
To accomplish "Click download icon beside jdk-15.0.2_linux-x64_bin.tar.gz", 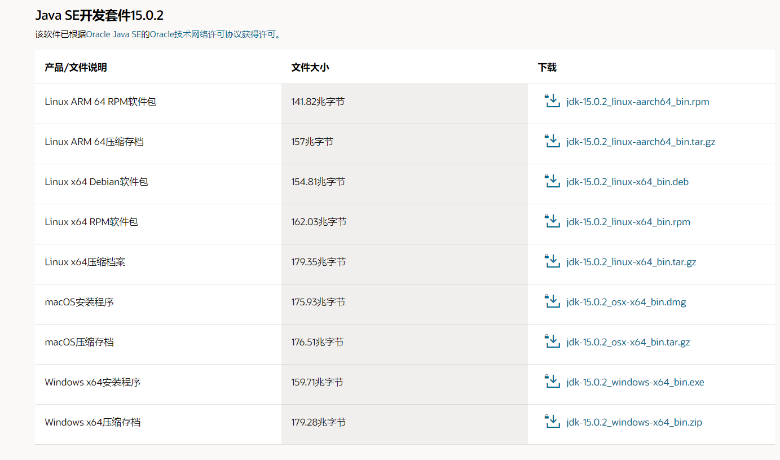I will pos(552,261).
